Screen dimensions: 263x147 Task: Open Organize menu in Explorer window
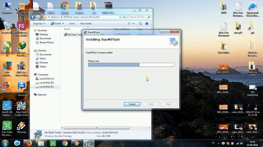click(39, 24)
